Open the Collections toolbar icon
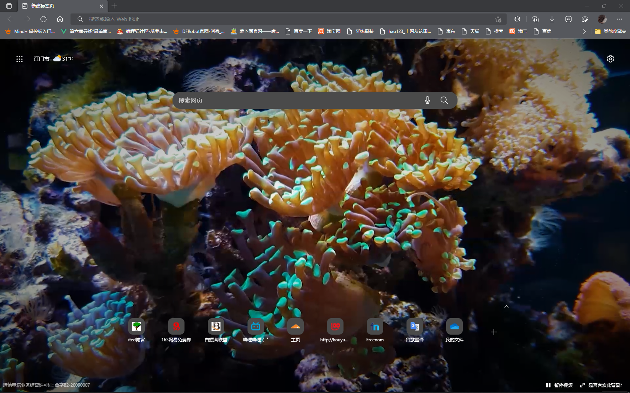 click(x=535, y=19)
